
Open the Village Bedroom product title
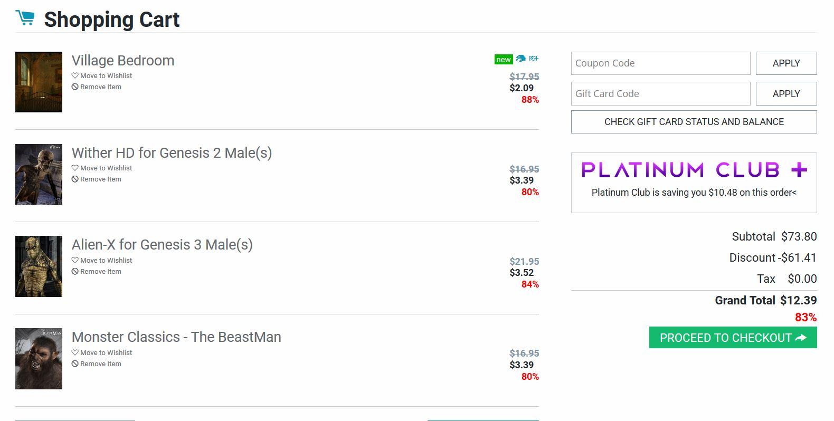point(123,61)
